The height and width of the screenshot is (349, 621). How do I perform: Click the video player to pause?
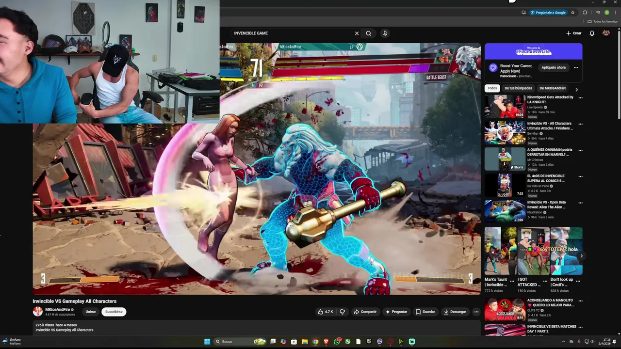coord(257,169)
